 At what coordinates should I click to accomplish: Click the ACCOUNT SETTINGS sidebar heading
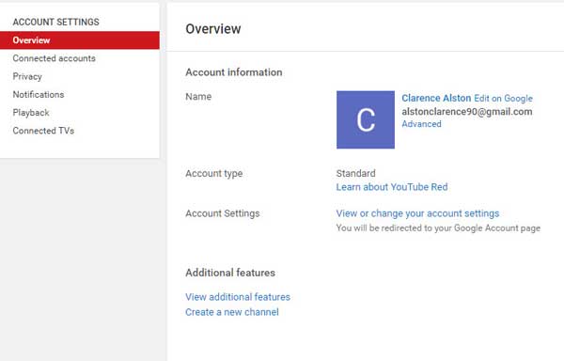[x=55, y=22]
